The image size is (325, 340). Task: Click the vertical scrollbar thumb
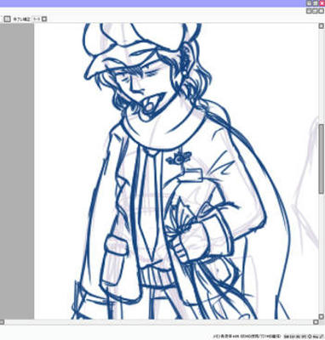click(x=322, y=159)
